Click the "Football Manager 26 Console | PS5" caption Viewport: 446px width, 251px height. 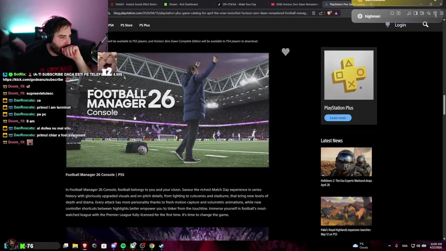[x=95, y=175]
